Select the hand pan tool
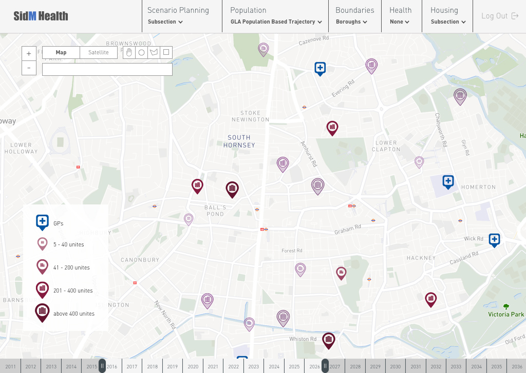Image resolution: width=526 pixels, height=373 pixels. [x=129, y=52]
